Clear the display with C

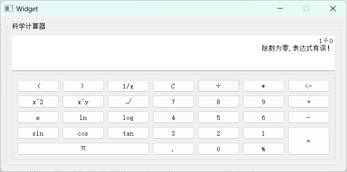173,86
